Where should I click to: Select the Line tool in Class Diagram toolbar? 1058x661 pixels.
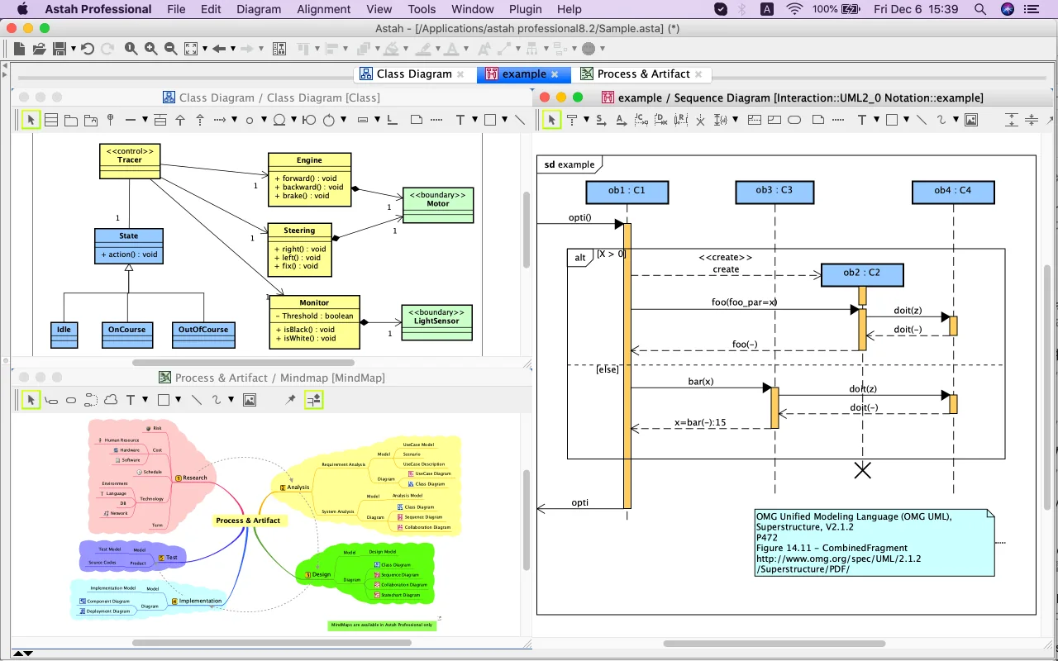[520, 120]
